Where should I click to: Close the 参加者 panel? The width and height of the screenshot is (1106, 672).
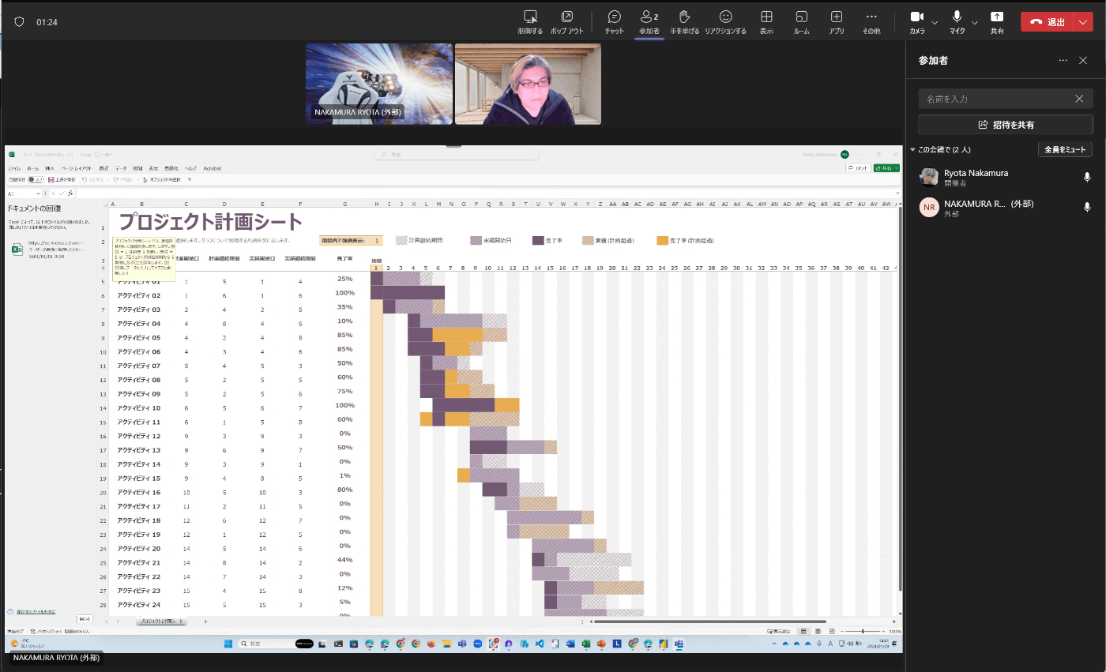click(x=1083, y=61)
